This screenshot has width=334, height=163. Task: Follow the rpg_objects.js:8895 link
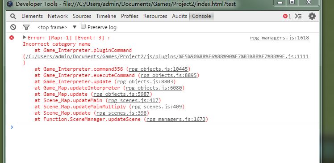pyautogui.click(x=168, y=75)
